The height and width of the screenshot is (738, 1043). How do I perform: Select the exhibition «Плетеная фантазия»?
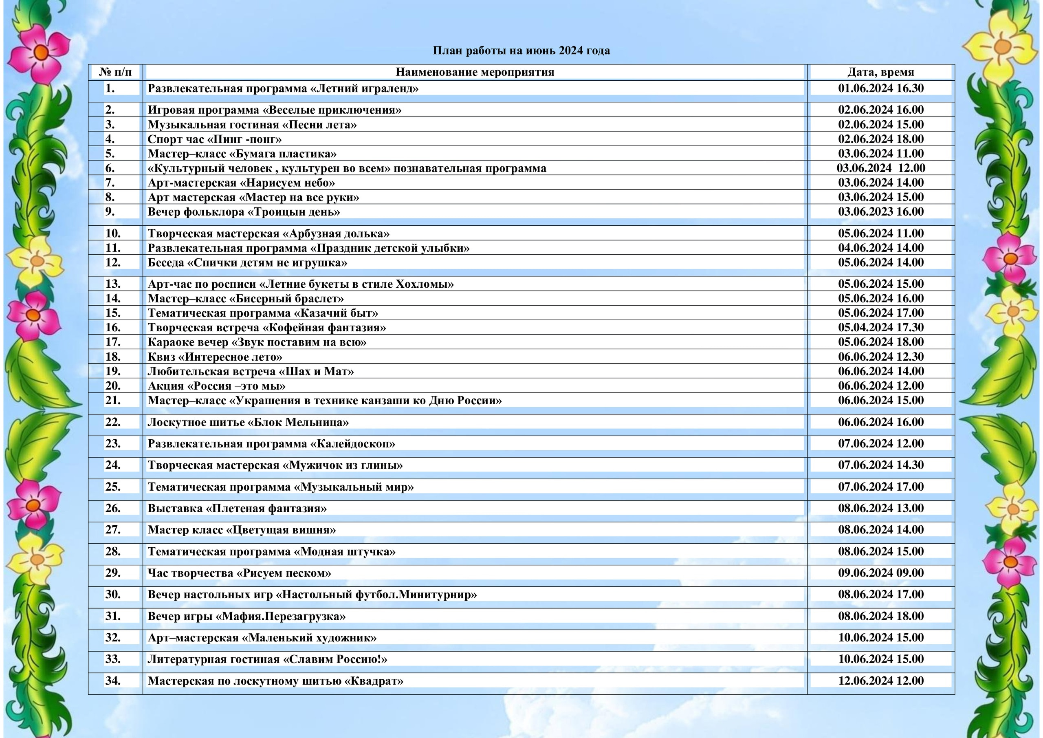[237, 509]
